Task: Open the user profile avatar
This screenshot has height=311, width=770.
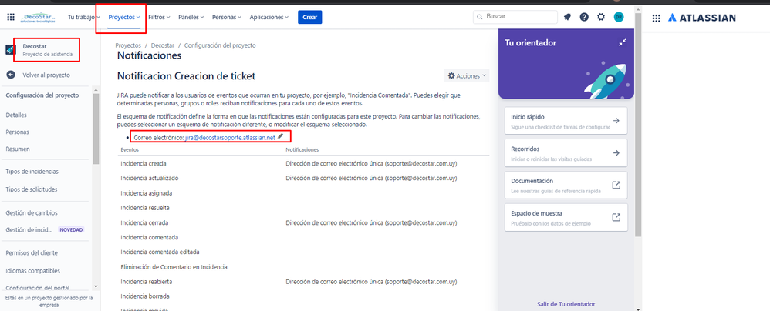Action: coord(619,17)
